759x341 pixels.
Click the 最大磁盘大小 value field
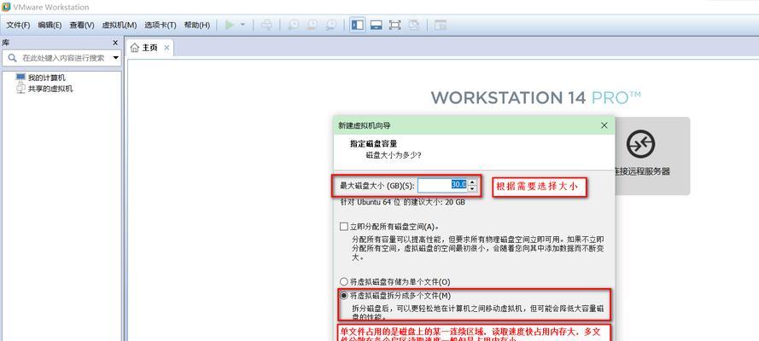coord(443,185)
